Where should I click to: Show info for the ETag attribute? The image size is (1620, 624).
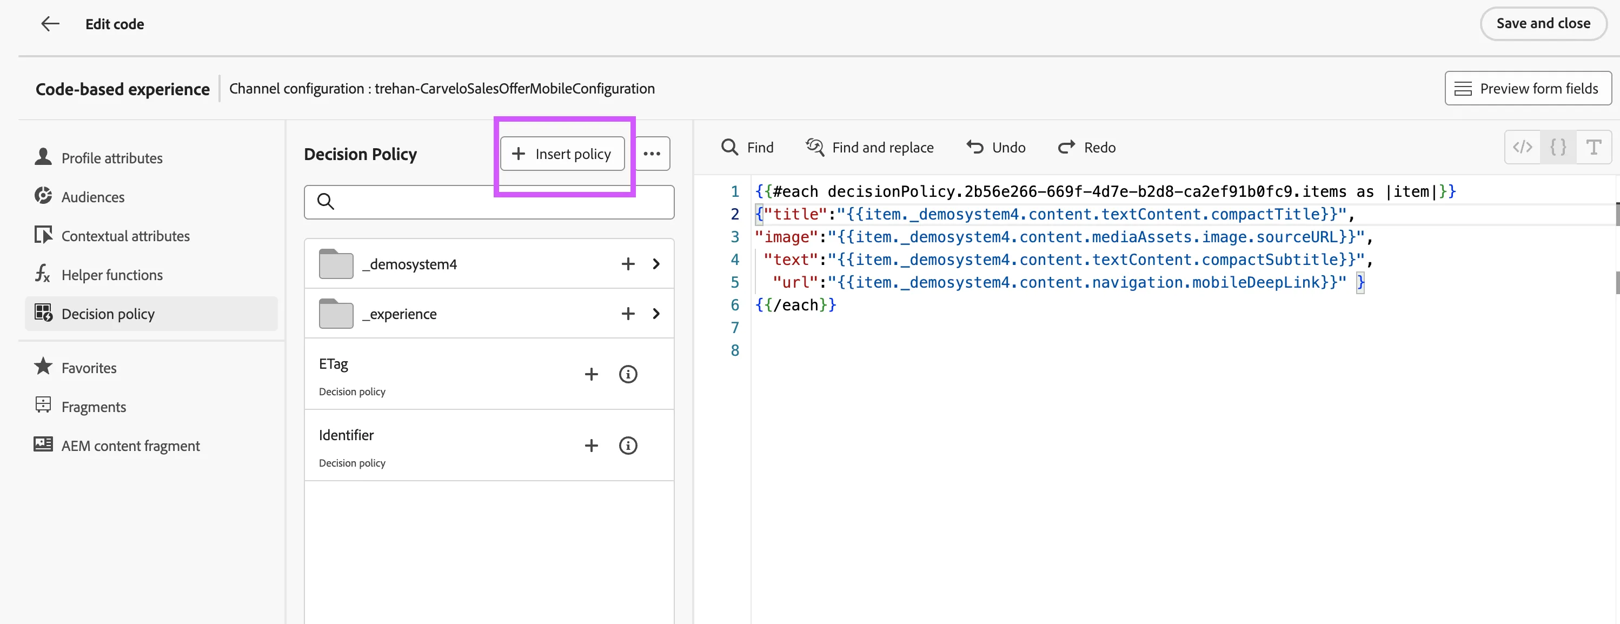(x=628, y=374)
